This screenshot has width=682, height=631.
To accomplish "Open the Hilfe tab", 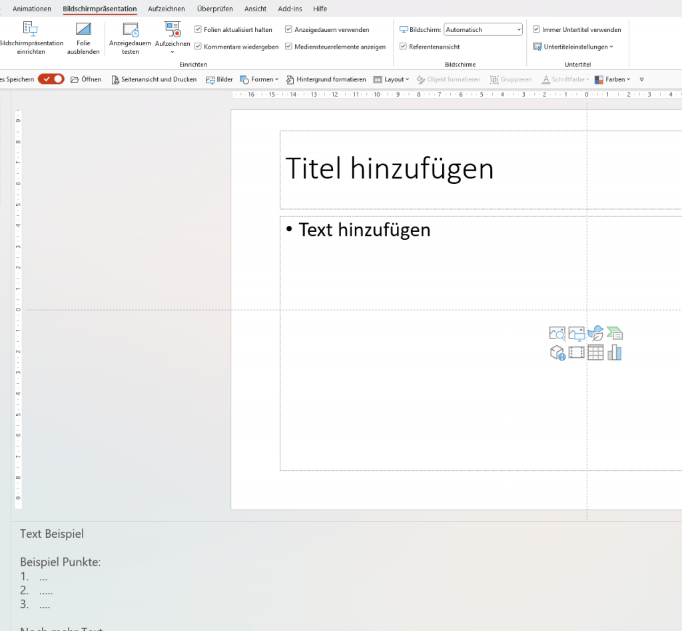I will [x=320, y=9].
